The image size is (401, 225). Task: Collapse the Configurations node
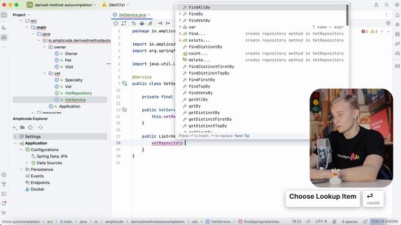(x=21, y=150)
